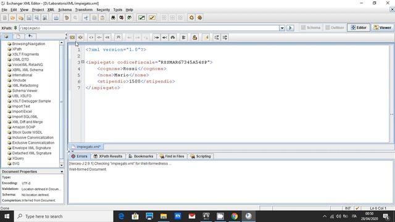Click inside the XPath input field
This screenshot has width=395, height=222.
pos(149,28)
